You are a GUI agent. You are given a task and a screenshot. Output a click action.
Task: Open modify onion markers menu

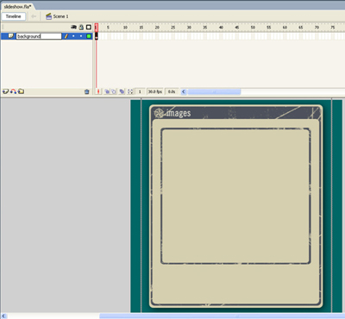(130, 91)
